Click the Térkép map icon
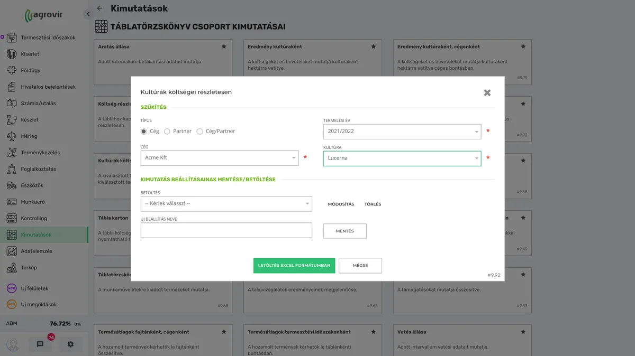635x356 pixels. pyautogui.click(x=12, y=268)
